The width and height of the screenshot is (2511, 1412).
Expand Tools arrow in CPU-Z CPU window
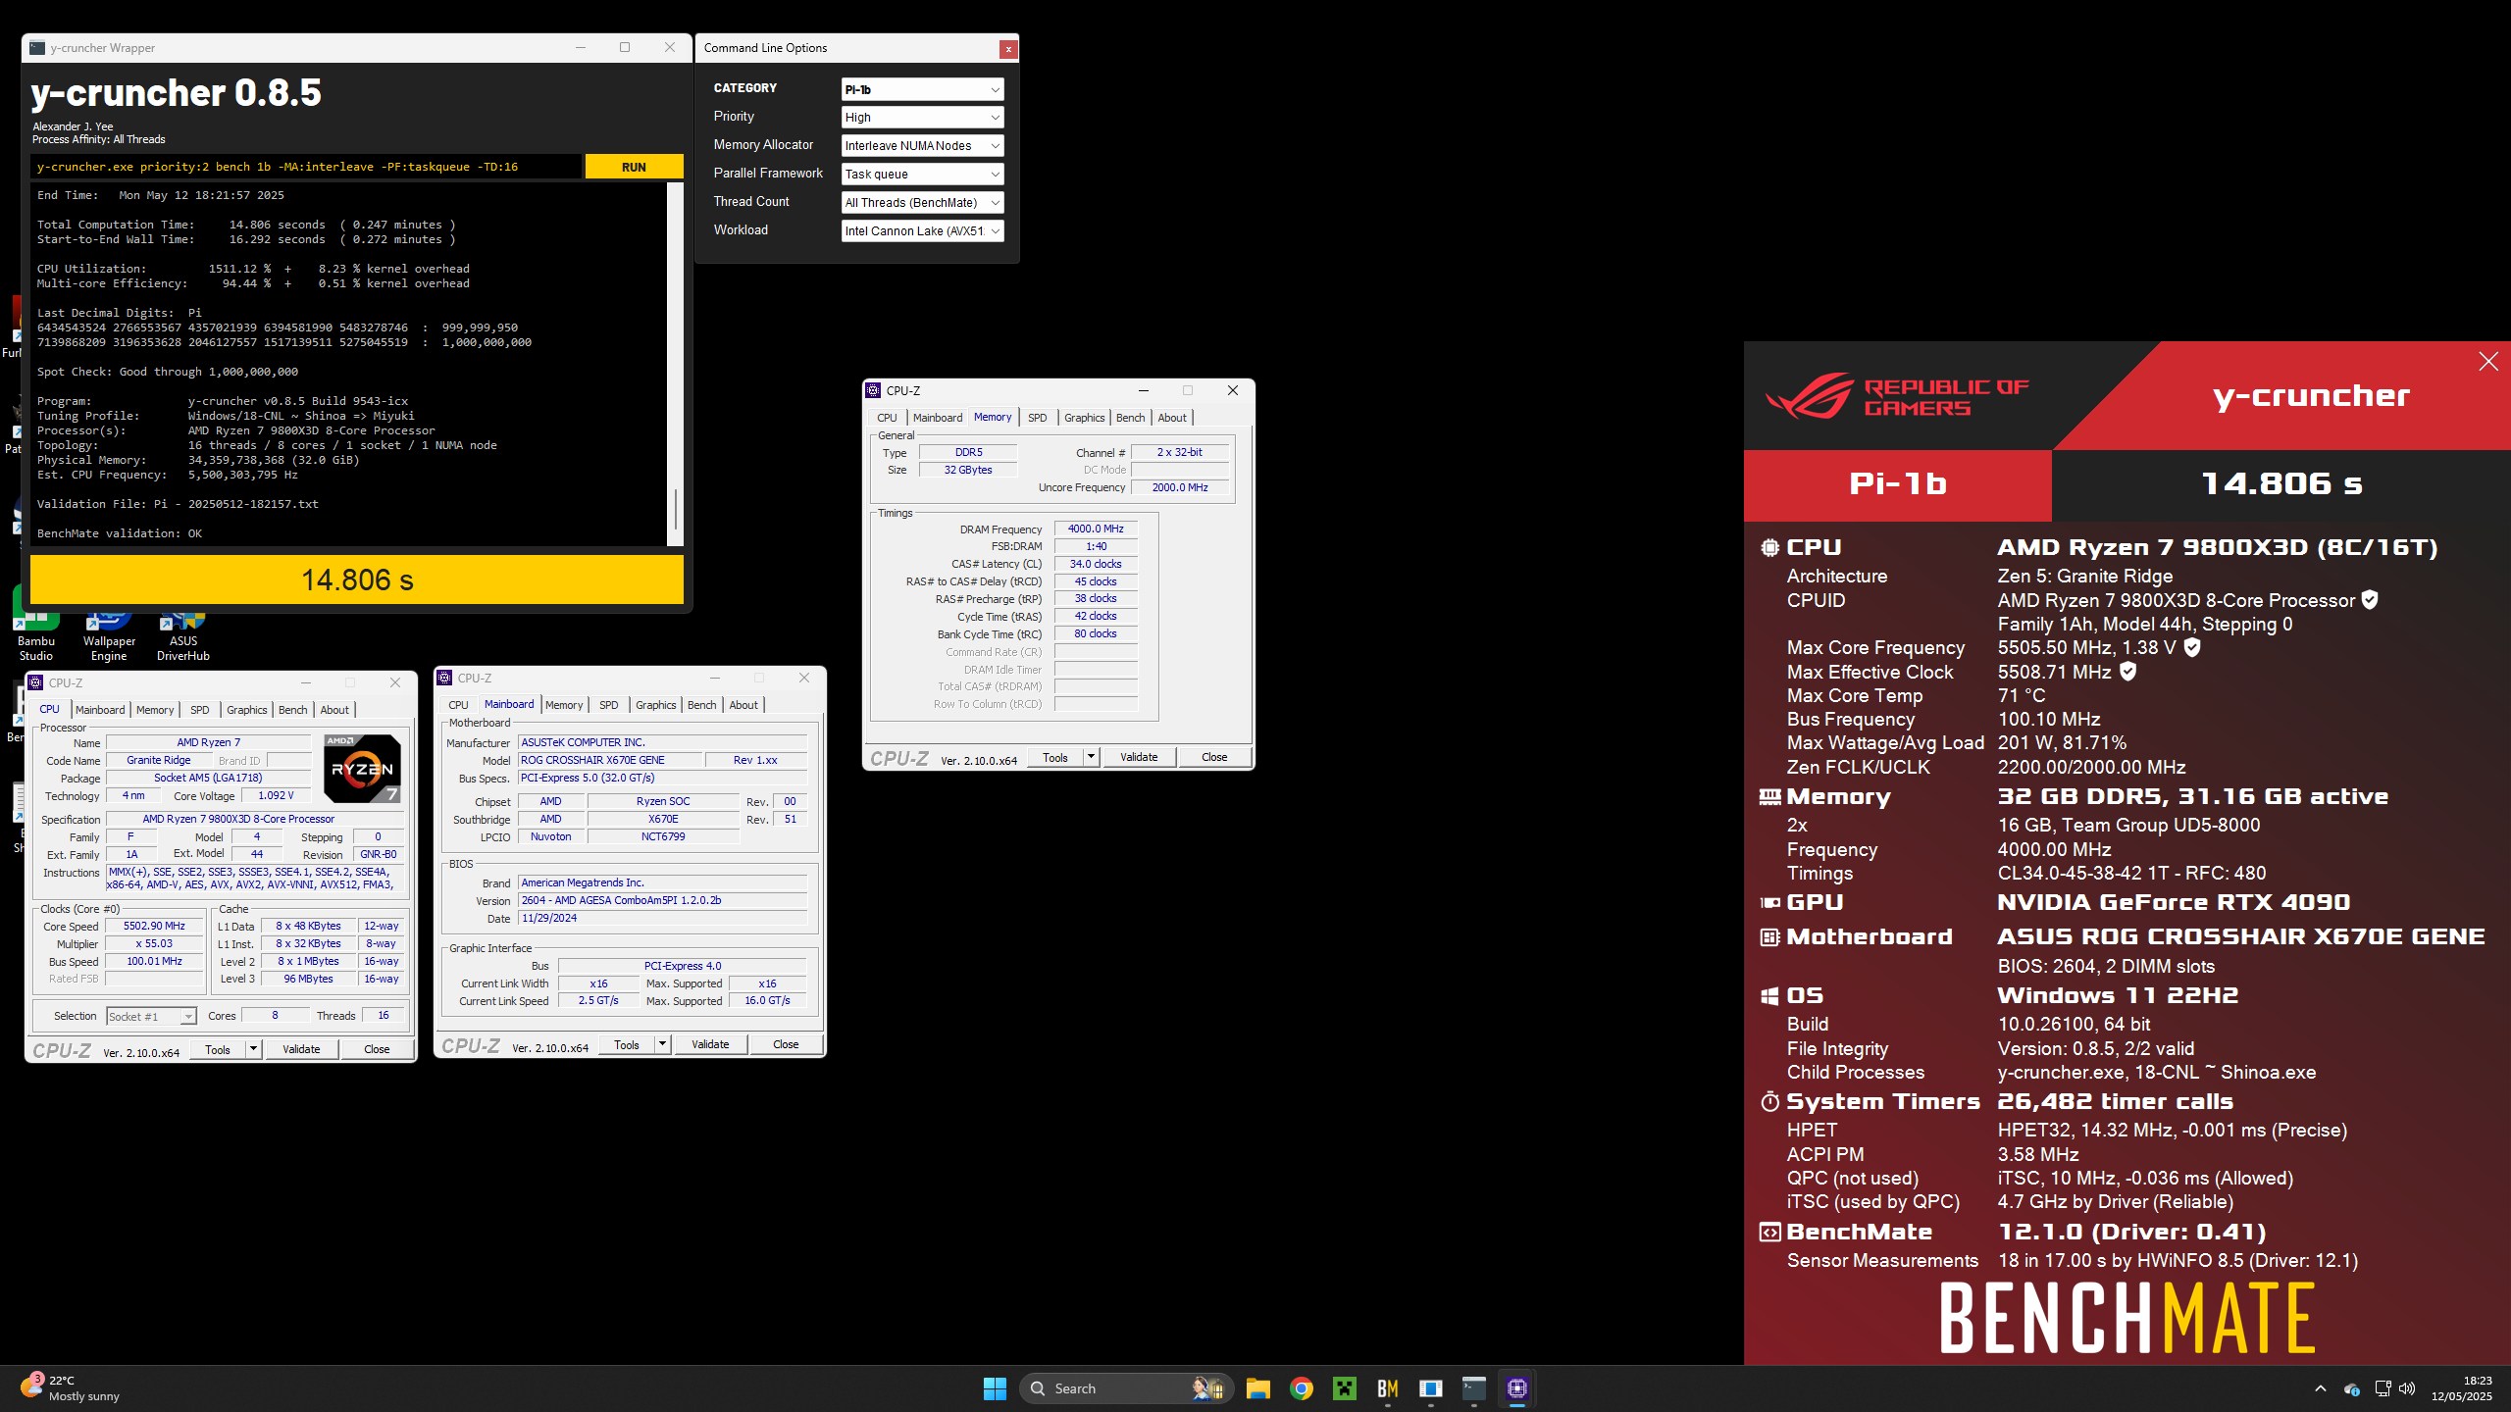(253, 1049)
